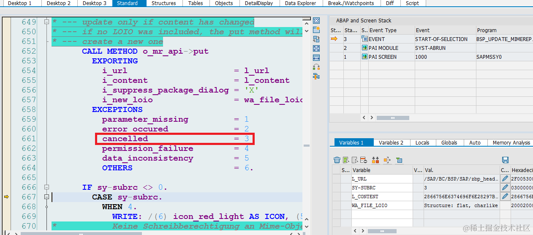
Task: Click stack table scroll right arrow
Action: tap(371, 117)
